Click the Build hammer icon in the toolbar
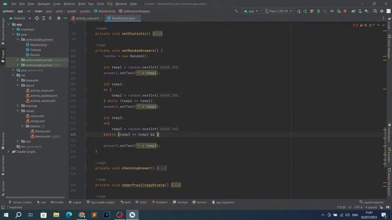Screen dimensions: 392x220 (x=236, y=11)
